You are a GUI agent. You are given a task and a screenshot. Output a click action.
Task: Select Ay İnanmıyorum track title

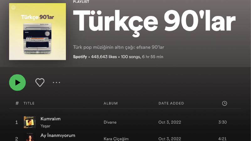tap(58, 135)
